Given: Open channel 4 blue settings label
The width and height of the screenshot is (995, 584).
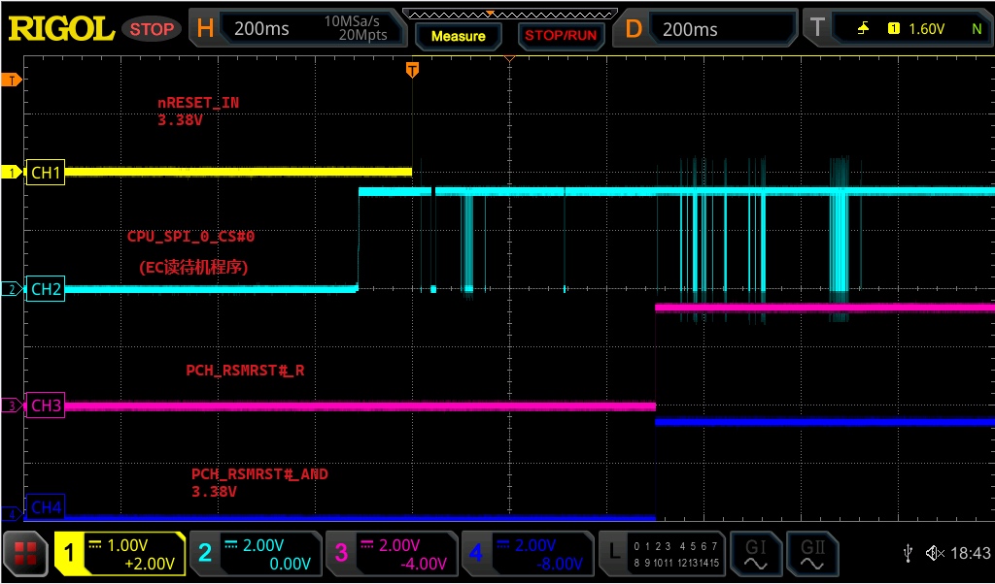Looking at the screenshot, I should point(526,554).
